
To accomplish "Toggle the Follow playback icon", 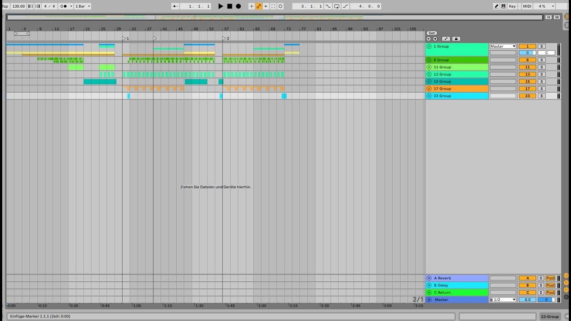I will click(x=176, y=6).
